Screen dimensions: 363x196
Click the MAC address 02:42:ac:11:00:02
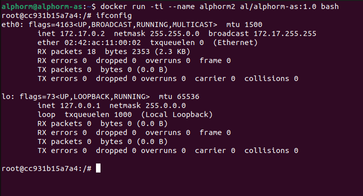pos(102,42)
